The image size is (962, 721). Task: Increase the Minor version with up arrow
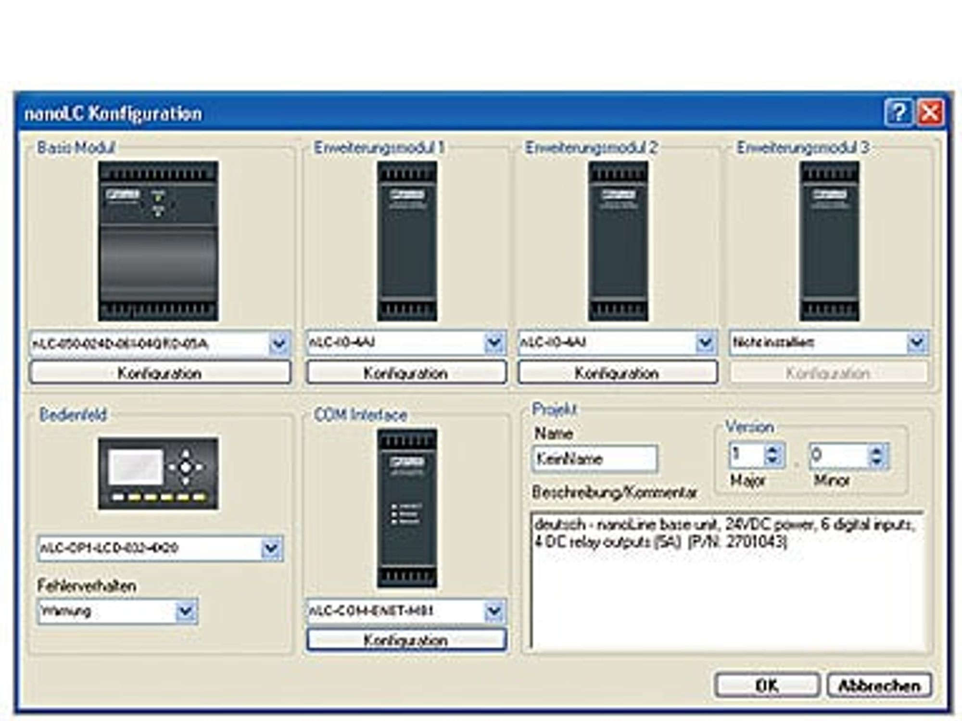coord(877,450)
